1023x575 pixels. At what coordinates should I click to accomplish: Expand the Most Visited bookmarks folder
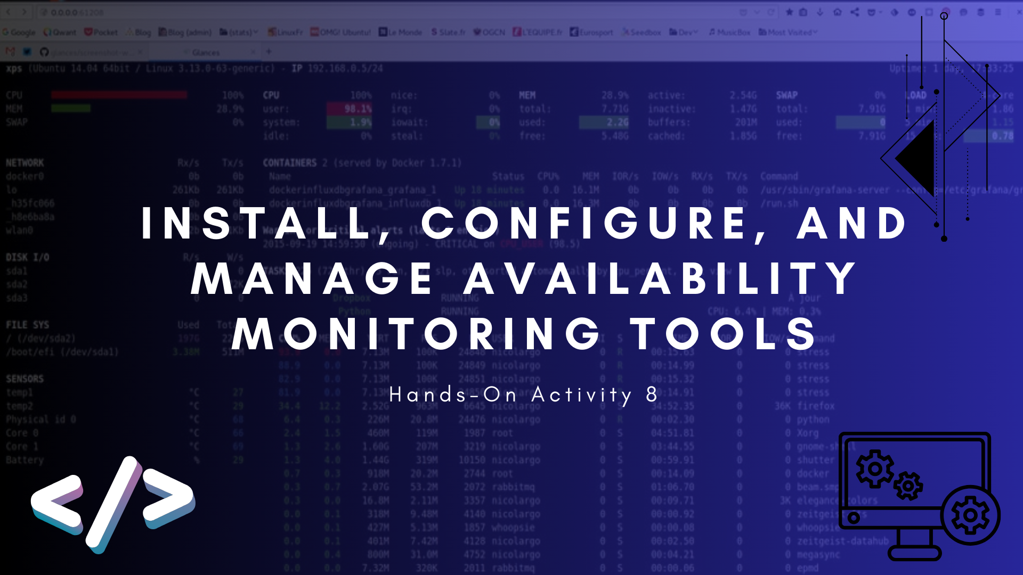pos(788,32)
